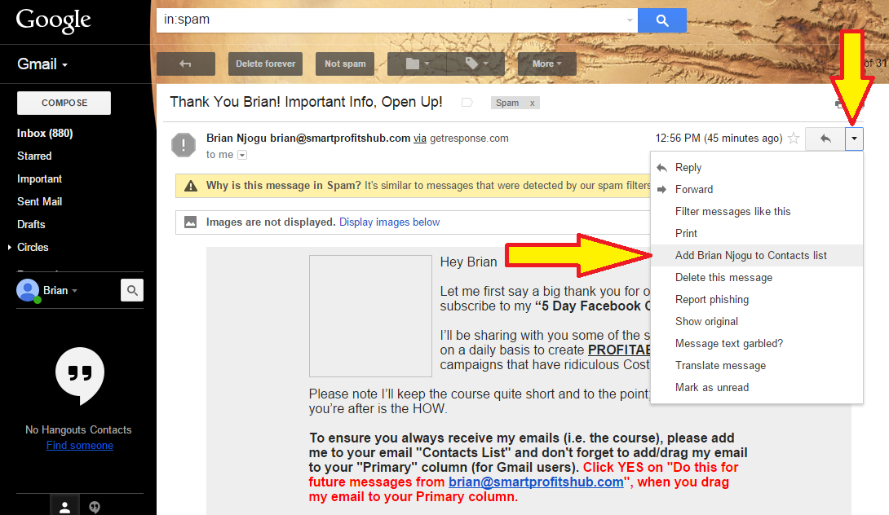Select Reply from the dropdown menu
The height and width of the screenshot is (515, 889).
click(x=757, y=168)
